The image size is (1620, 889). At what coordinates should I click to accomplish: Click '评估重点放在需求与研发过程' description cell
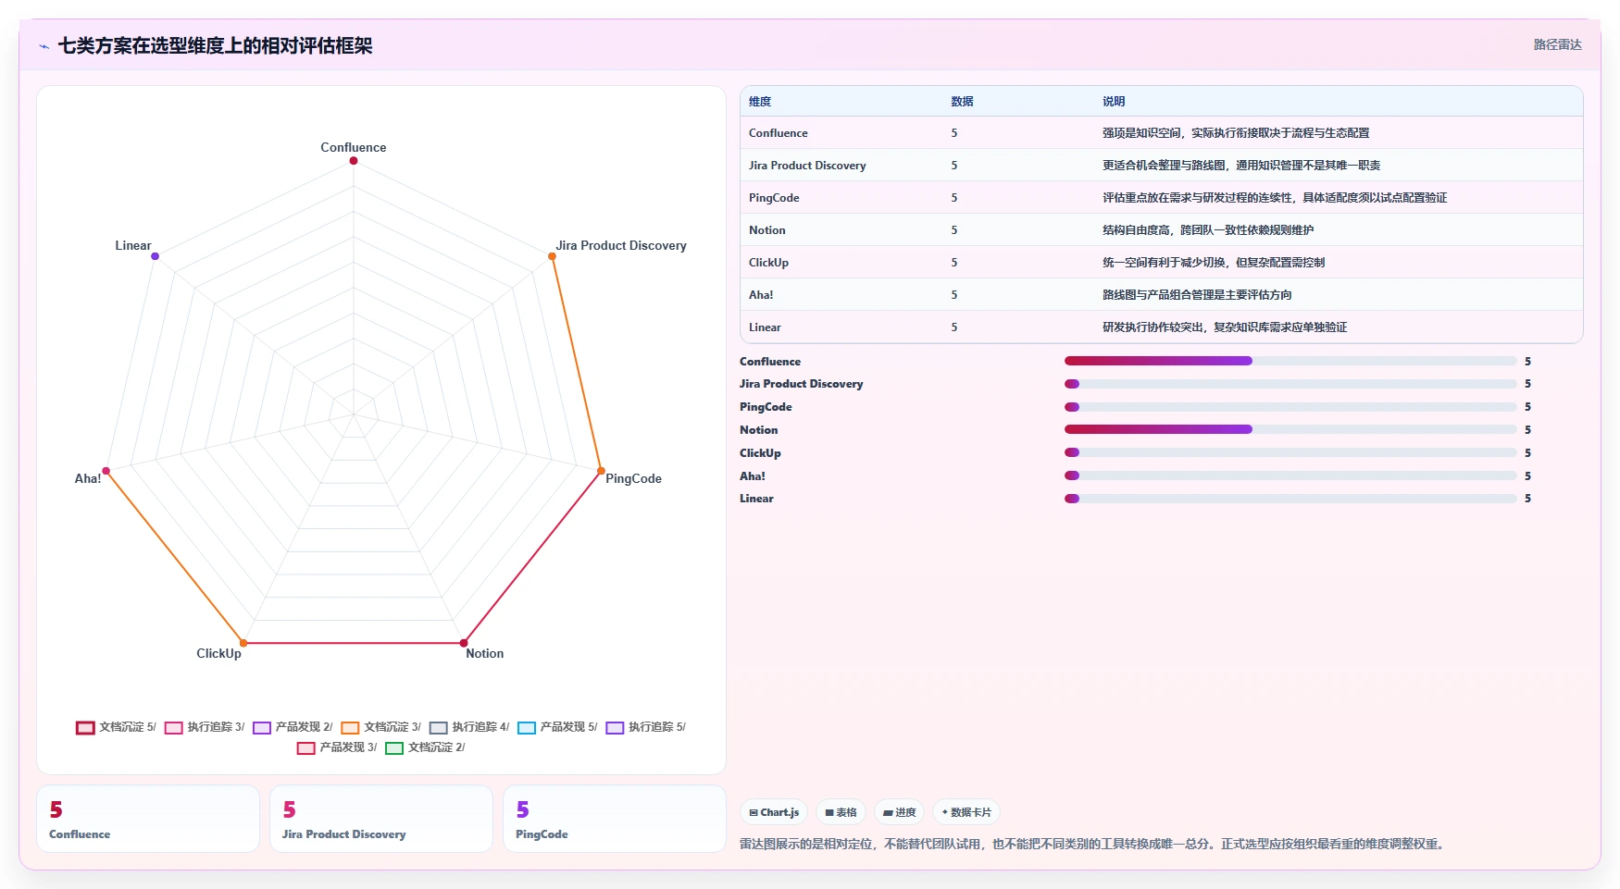[1275, 198]
